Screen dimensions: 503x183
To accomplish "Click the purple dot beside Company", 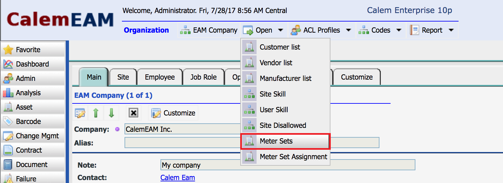I will click(118, 130).
